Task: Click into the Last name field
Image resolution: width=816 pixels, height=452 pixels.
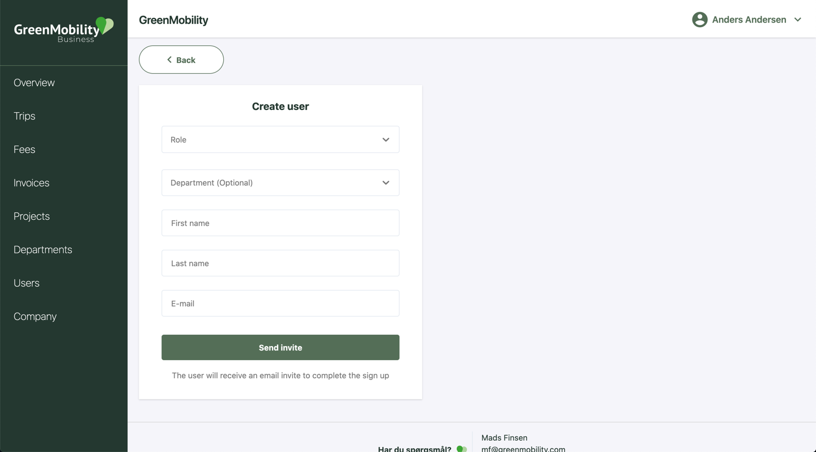Action: pyautogui.click(x=280, y=263)
